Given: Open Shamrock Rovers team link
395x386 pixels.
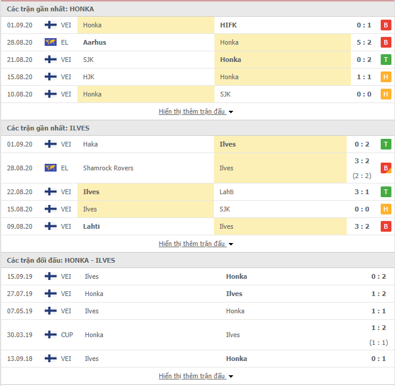Looking at the screenshot, I should (x=108, y=168).
